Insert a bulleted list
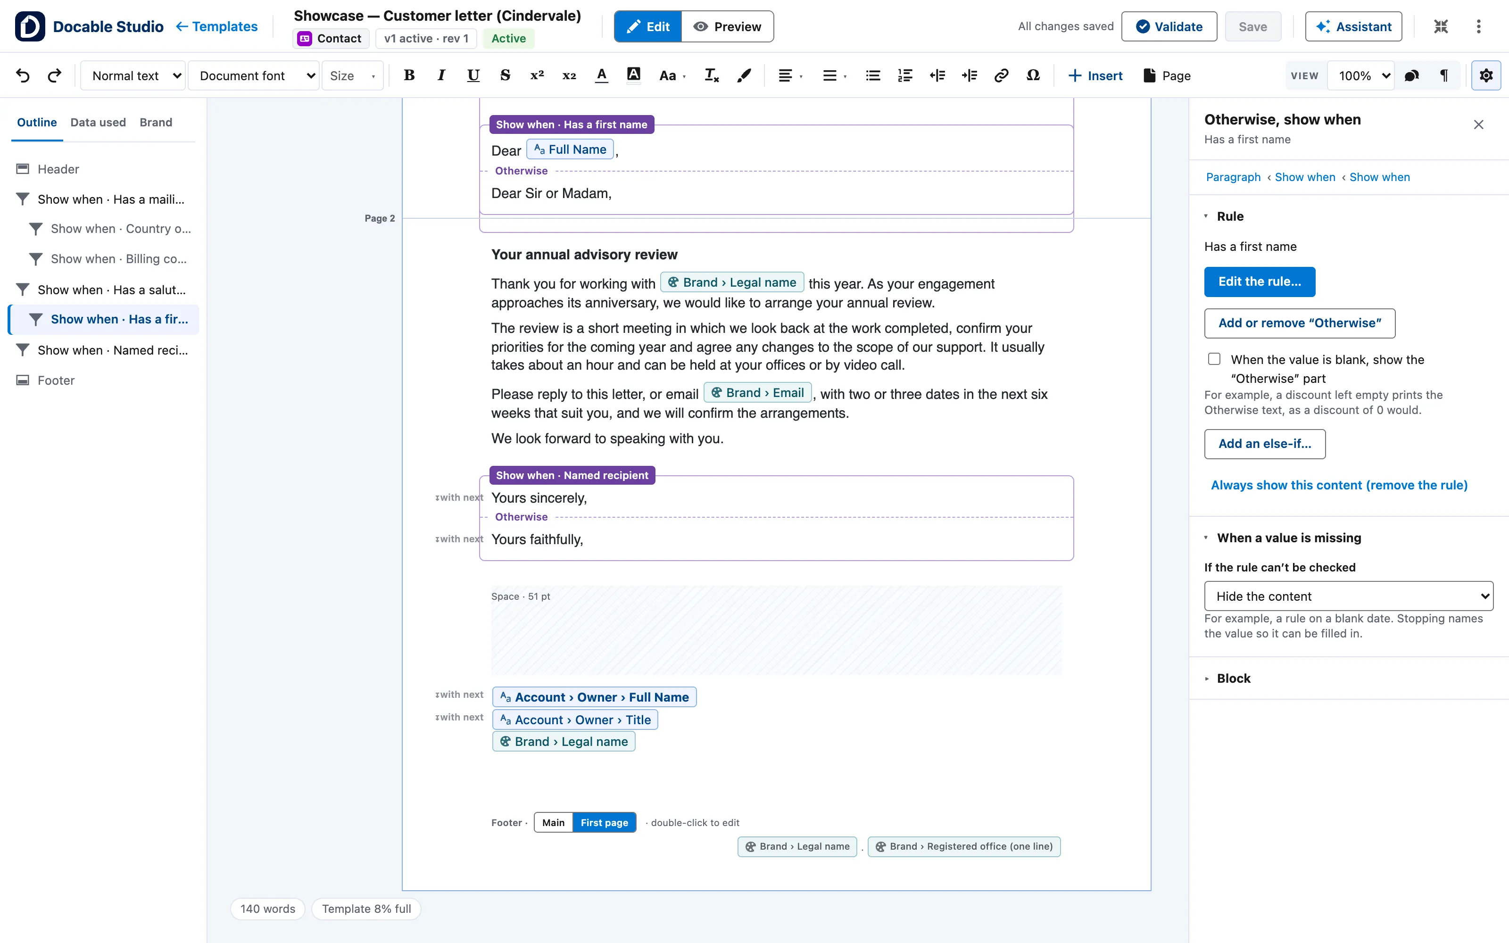Viewport: 1509px width, 943px height. pyautogui.click(x=873, y=75)
